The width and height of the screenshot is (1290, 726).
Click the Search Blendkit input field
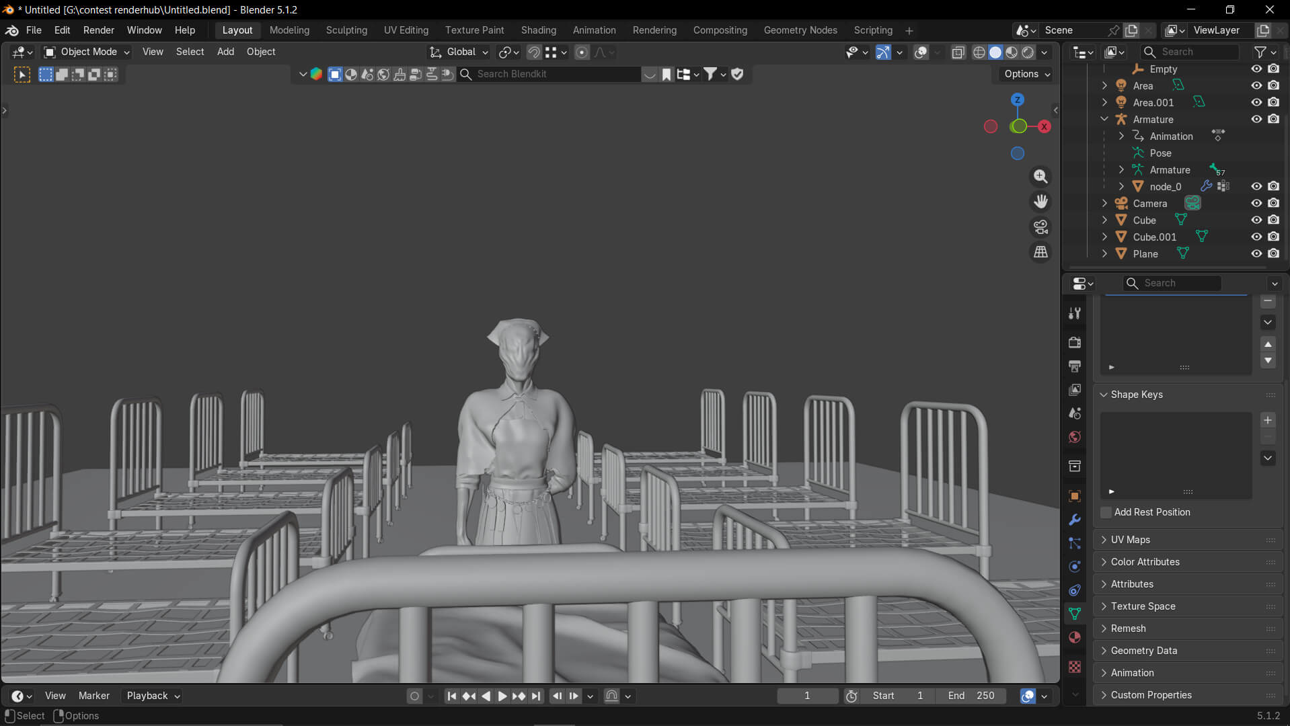pyautogui.click(x=548, y=74)
